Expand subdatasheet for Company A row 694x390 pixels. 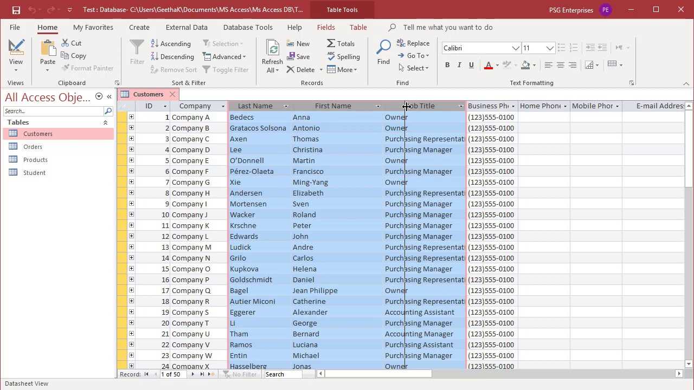coord(131,117)
